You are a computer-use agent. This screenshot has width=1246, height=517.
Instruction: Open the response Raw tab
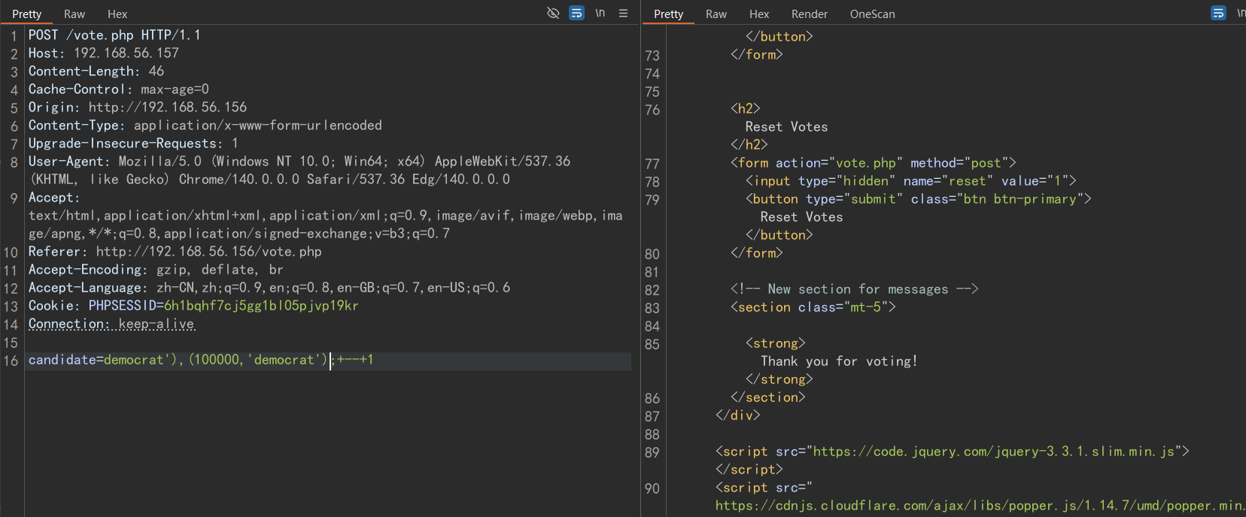tap(716, 14)
